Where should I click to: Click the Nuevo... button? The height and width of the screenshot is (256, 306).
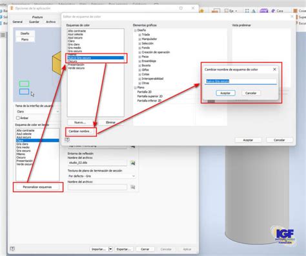80,122
